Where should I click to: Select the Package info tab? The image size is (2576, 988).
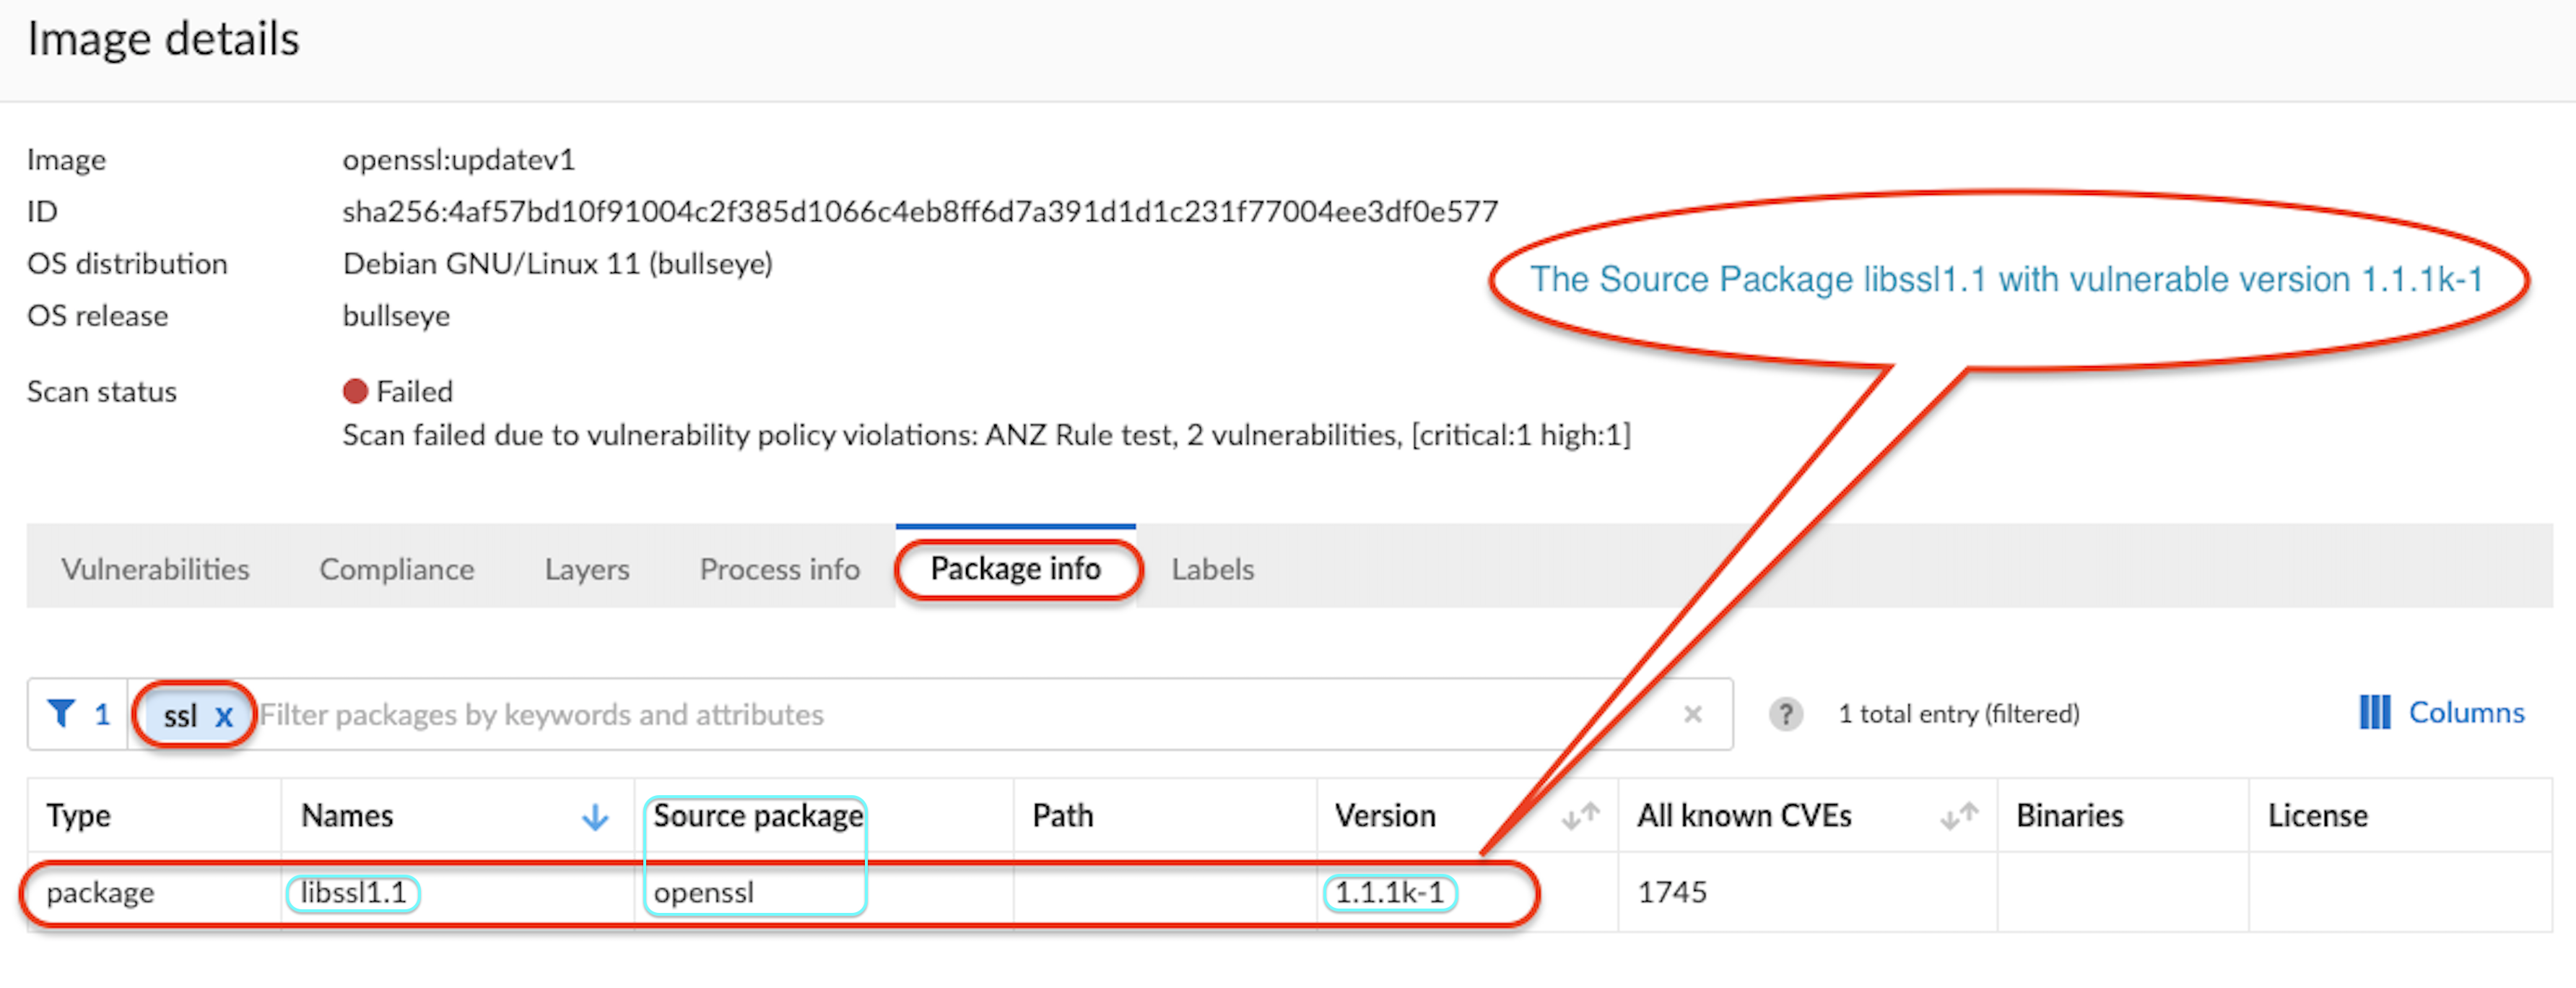[x=1015, y=569]
